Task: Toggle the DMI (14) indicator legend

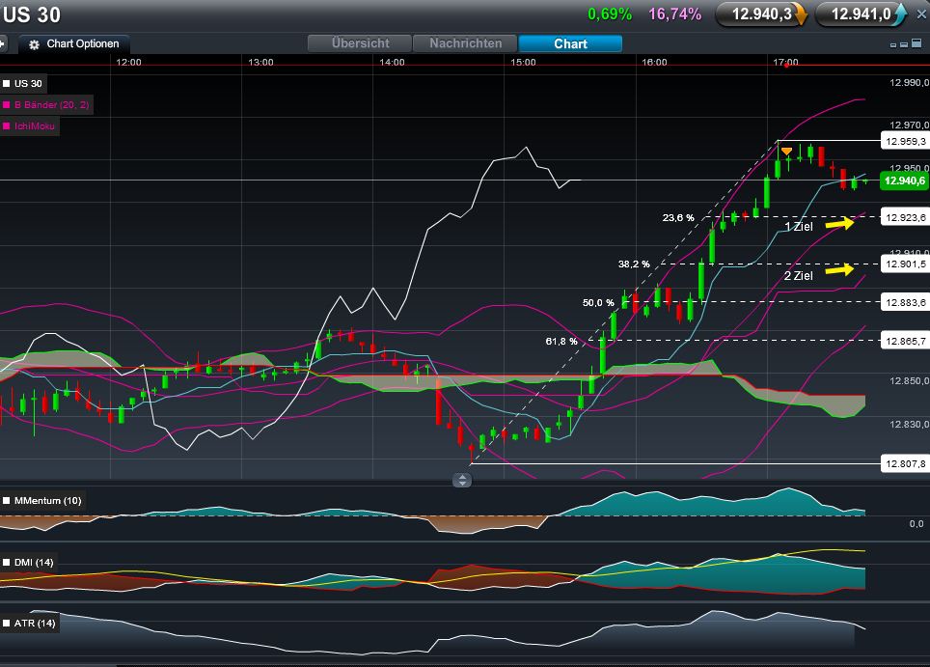Action: pyautogui.click(x=29, y=563)
